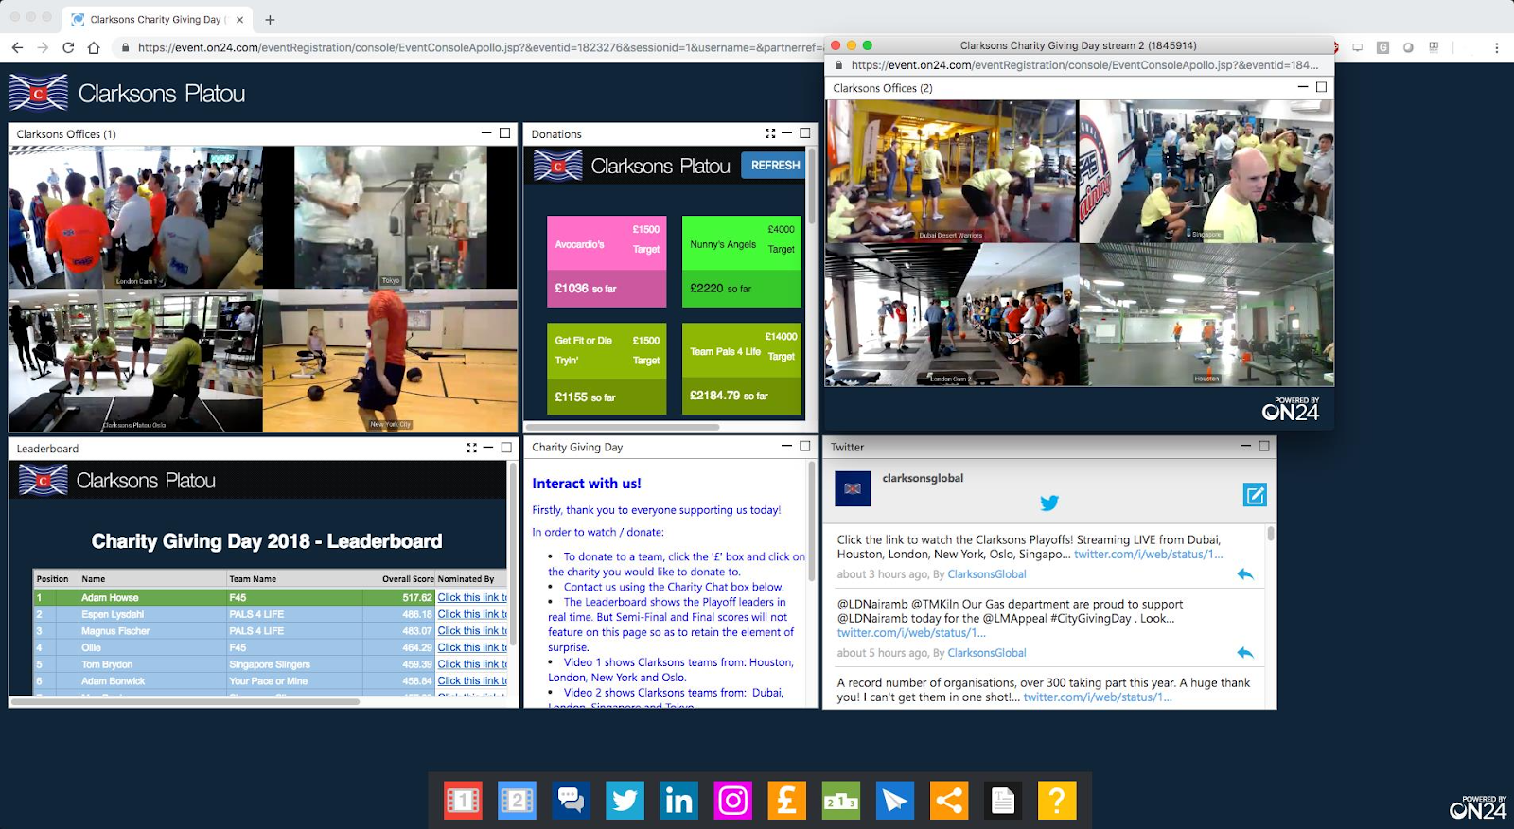Open the Charity Chat speech-bubble icon
Viewport: 1514px width, 829px height.
(x=571, y=801)
